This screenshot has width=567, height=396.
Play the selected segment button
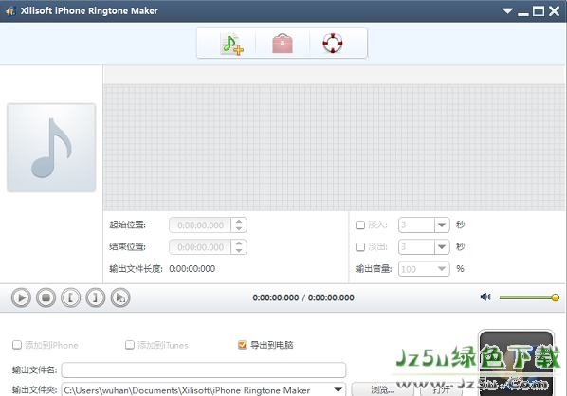pyautogui.click(x=120, y=297)
